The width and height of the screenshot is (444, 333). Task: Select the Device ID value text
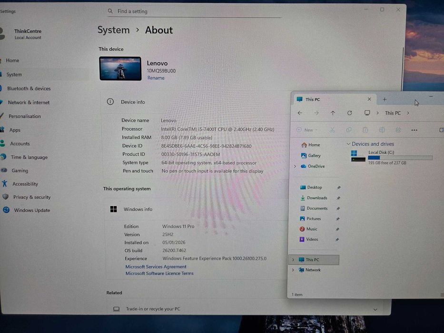tap(206, 146)
